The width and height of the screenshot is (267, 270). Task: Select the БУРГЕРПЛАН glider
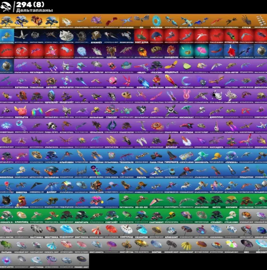tap(22, 201)
